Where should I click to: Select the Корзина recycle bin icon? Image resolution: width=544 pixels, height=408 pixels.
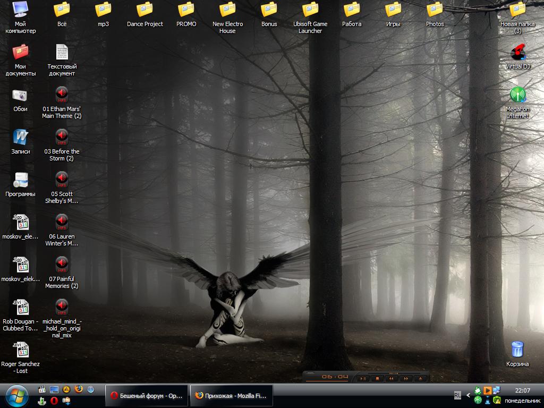517,350
